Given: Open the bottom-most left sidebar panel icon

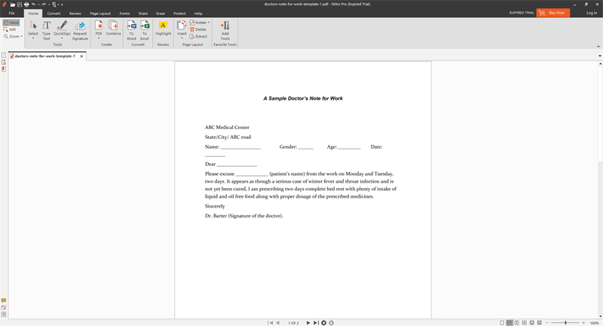Looking at the screenshot, I should (x=4, y=315).
